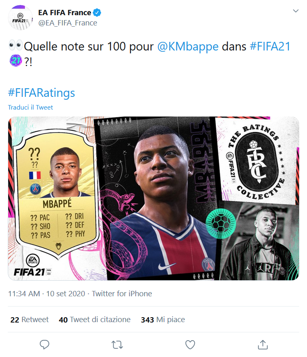View the 343 Mi piace list
307x357 pixels.
coord(163,319)
